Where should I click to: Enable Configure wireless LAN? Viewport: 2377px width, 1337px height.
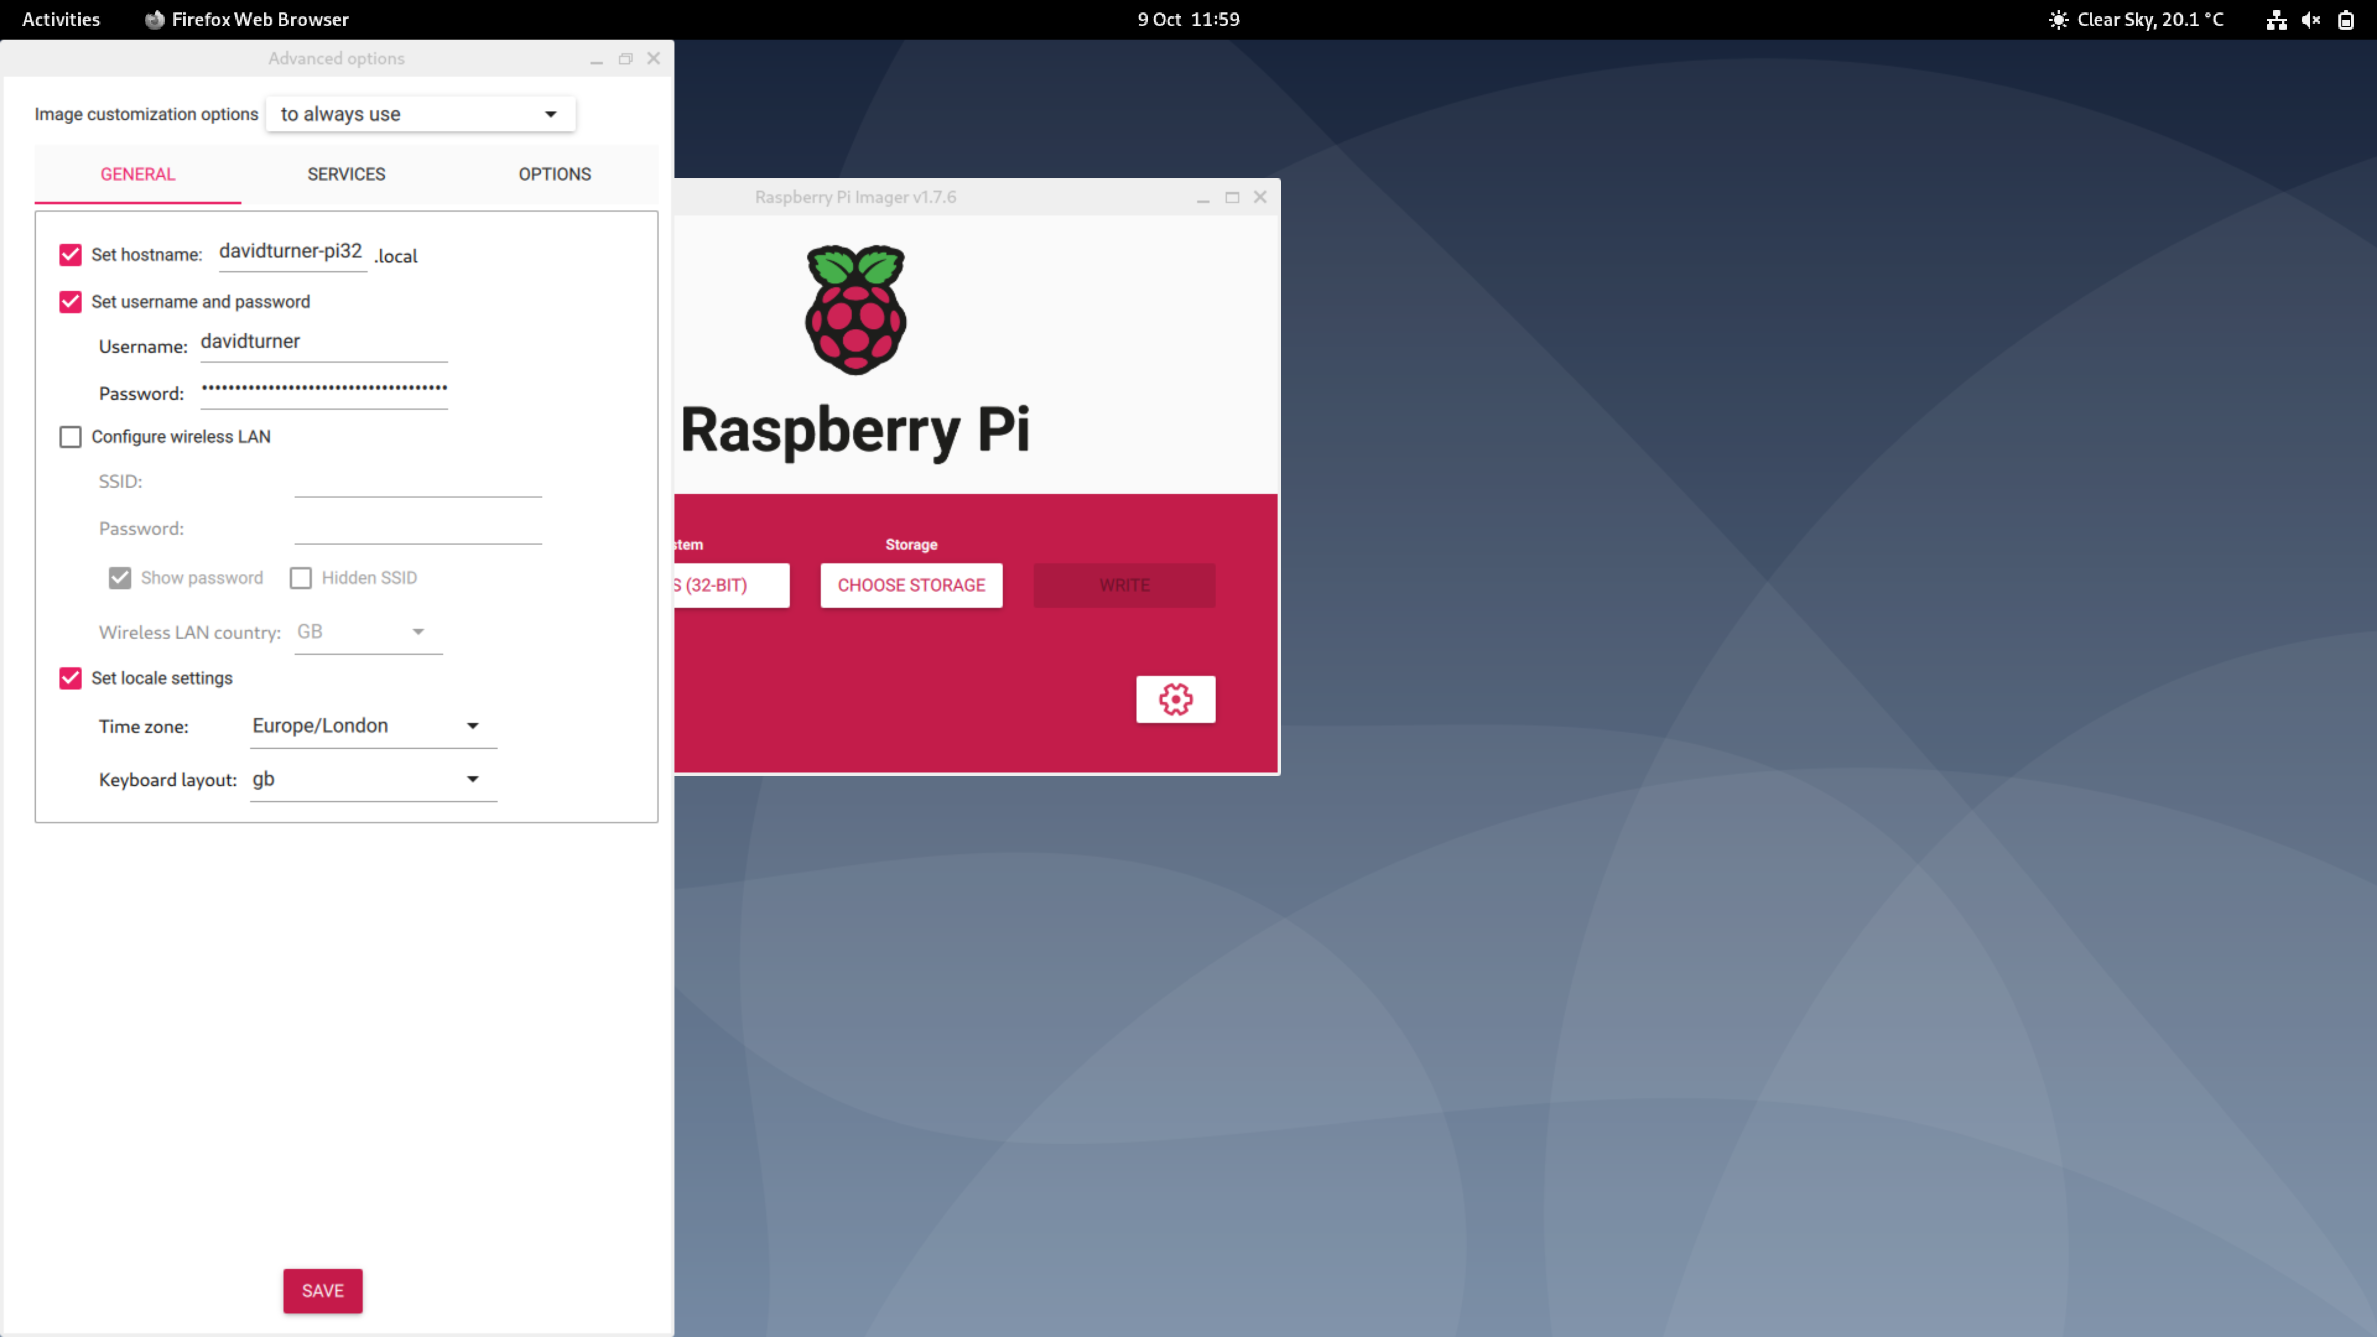pos(70,436)
